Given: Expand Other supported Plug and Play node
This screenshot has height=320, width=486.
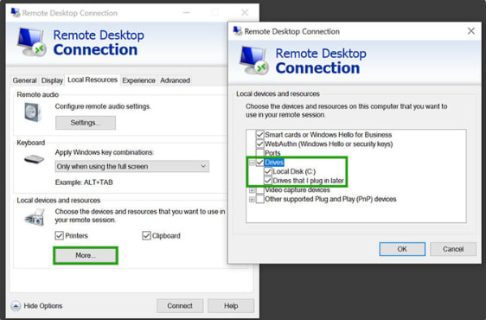Looking at the screenshot, I should tap(252, 200).
